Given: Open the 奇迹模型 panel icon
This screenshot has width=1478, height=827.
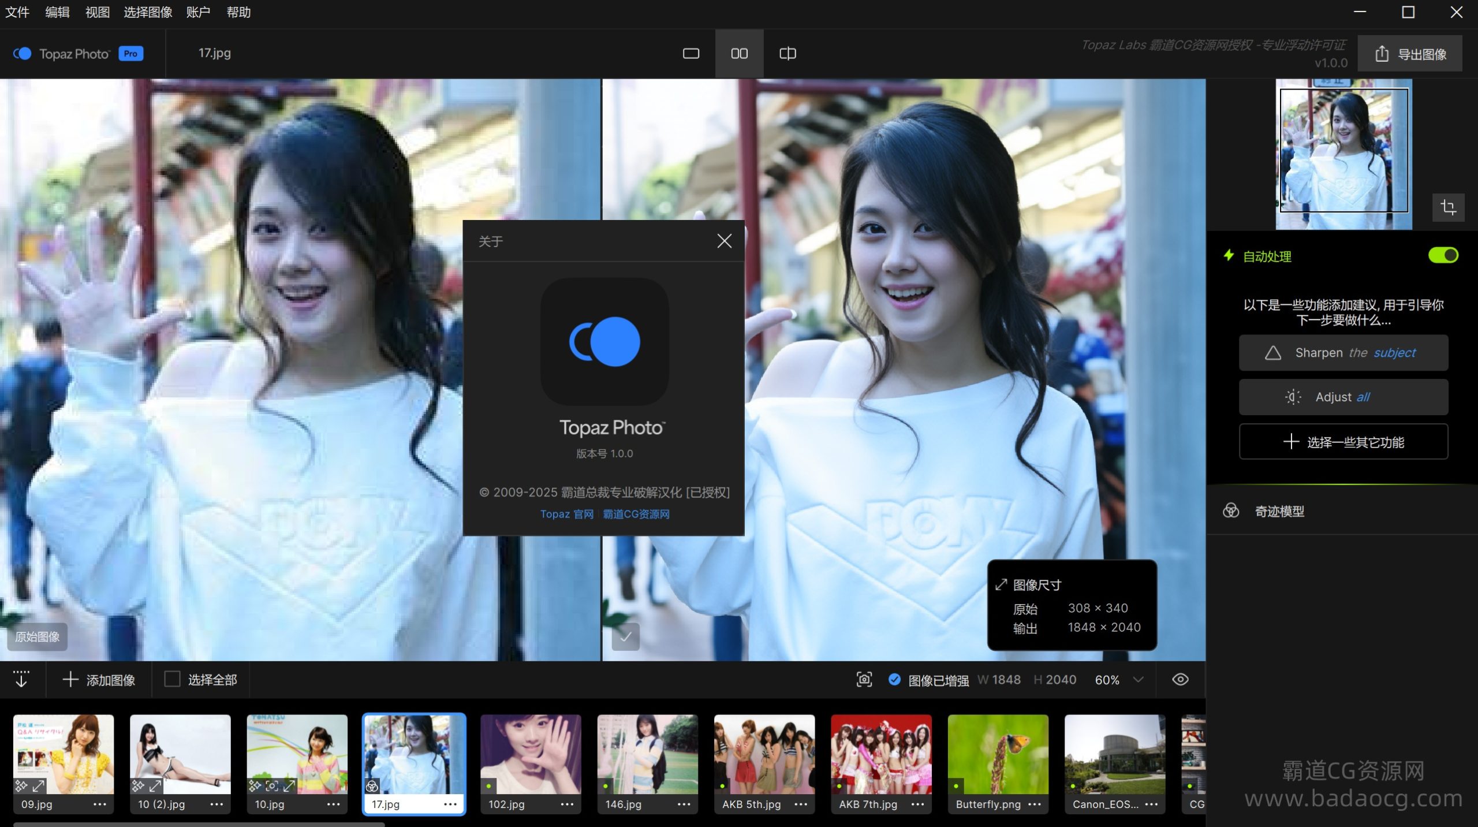Looking at the screenshot, I should [1231, 511].
